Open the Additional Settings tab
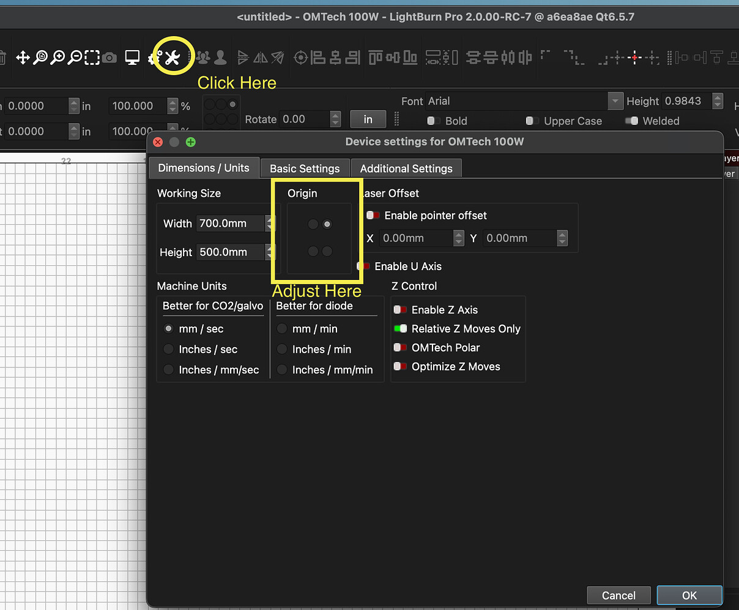Viewport: 739px width, 610px height. 406,168
